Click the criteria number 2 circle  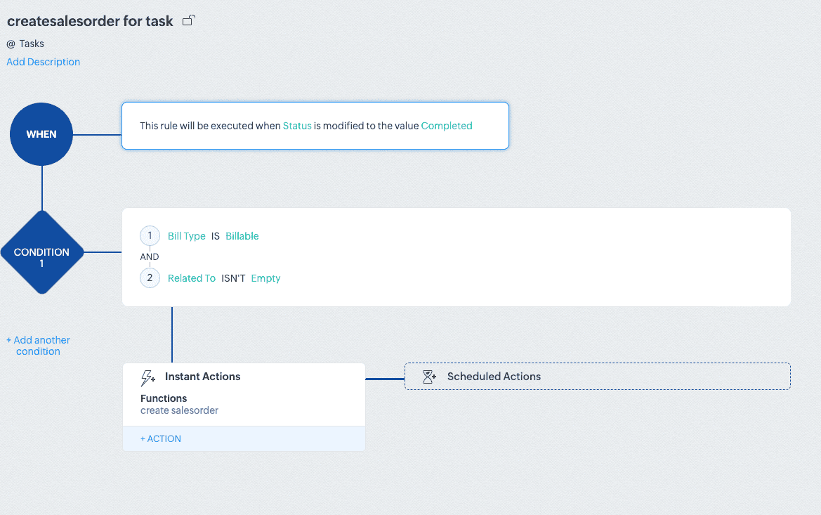[150, 278]
